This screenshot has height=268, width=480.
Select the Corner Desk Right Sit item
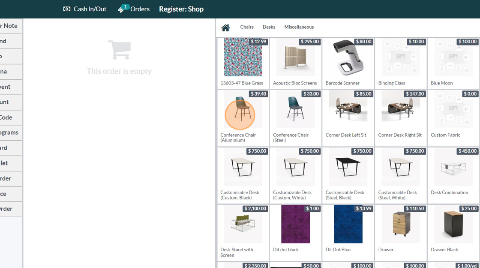pos(401,118)
